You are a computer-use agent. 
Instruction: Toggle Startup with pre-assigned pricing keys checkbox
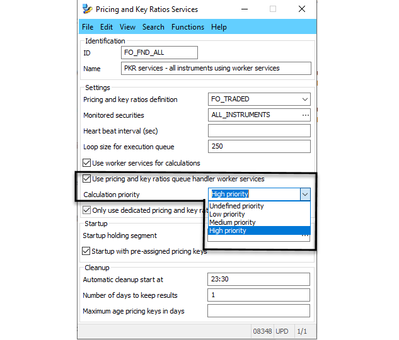pos(86,251)
